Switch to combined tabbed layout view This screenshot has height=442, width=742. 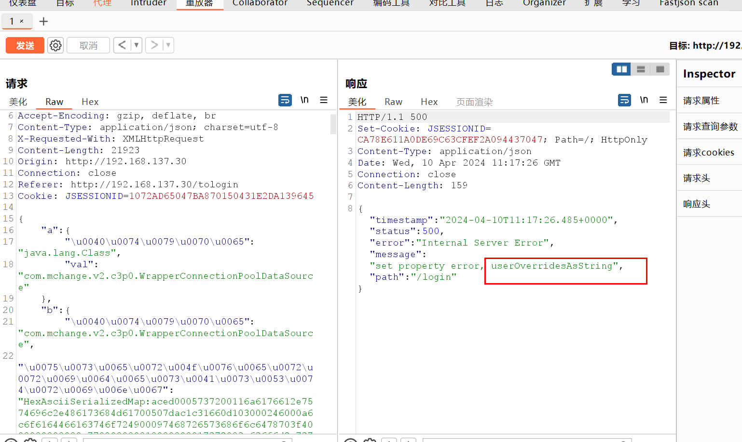pyautogui.click(x=660, y=69)
